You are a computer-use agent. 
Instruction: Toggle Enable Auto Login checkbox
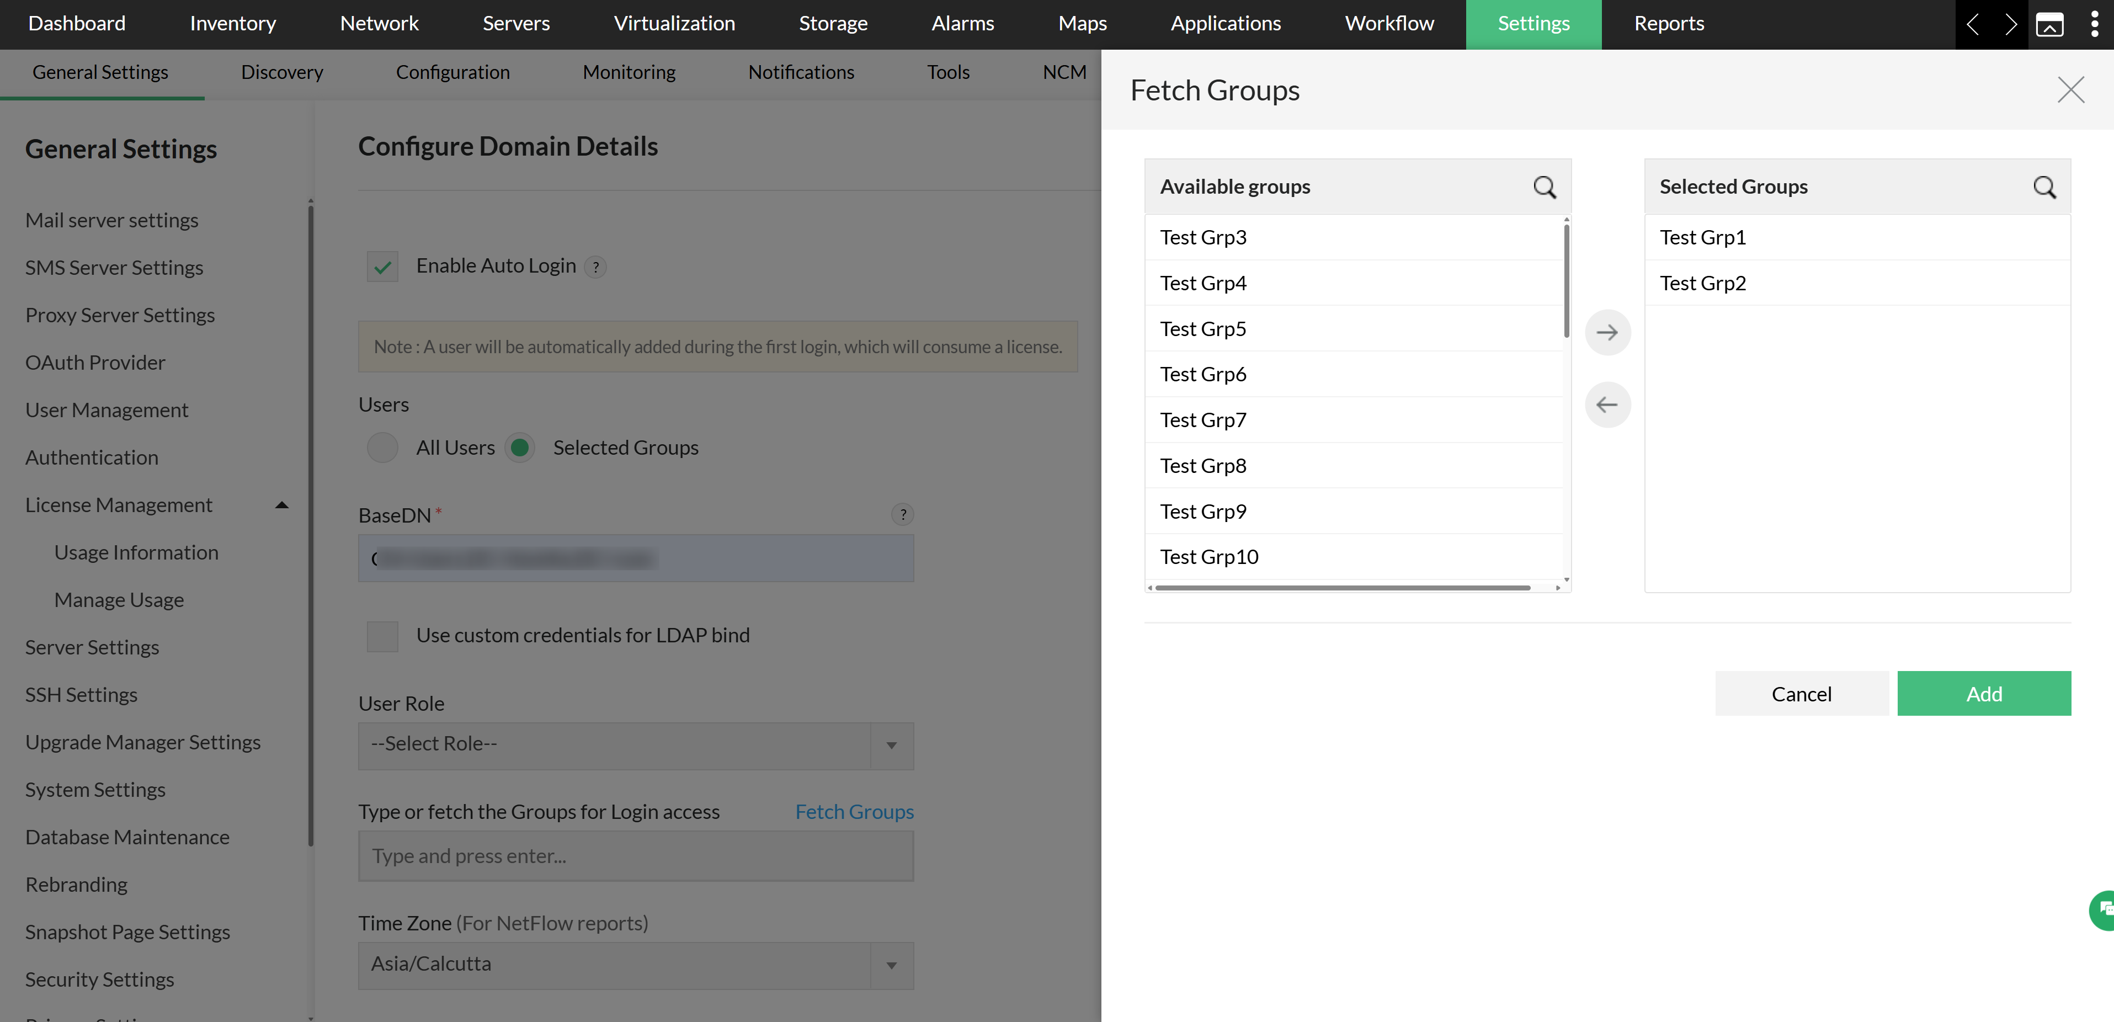tap(382, 266)
